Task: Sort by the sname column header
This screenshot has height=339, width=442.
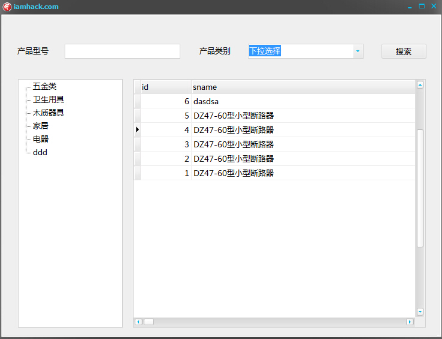Action: pyautogui.click(x=303, y=87)
